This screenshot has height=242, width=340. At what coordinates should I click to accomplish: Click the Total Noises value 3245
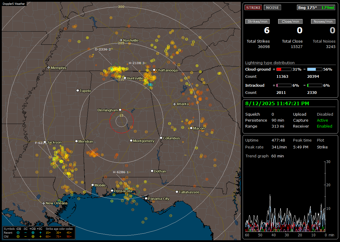[x=331, y=47]
